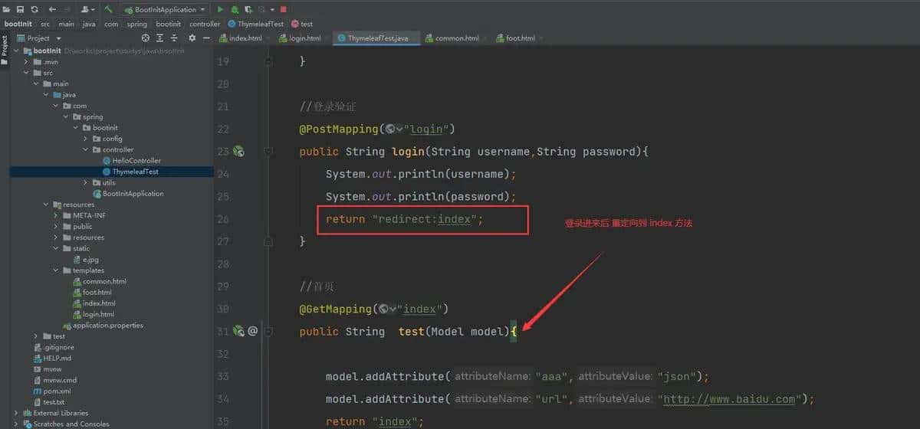The height and width of the screenshot is (429, 920).
Task: Select application.properties file in tree
Action: point(103,326)
